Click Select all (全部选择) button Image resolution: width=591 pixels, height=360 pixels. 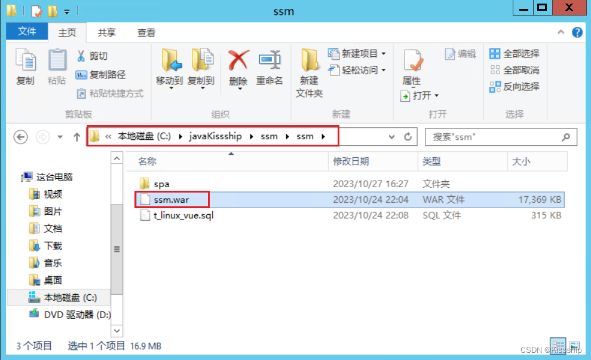(515, 54)
